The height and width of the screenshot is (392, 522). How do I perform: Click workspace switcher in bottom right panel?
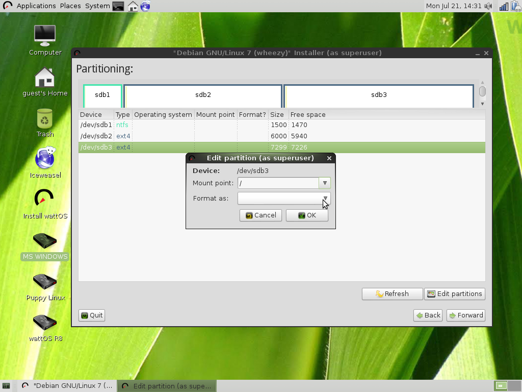pyautogui.click(x=507, y=386)
